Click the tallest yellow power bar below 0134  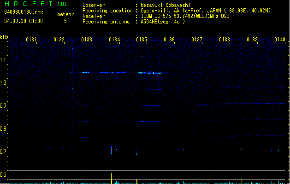pyautogui.click(x=111, y=178)
